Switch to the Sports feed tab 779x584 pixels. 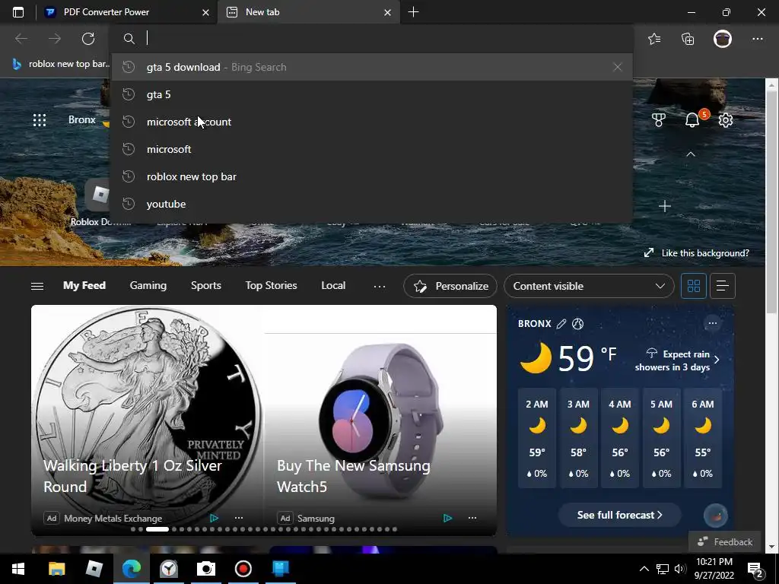tap(205, 286)
